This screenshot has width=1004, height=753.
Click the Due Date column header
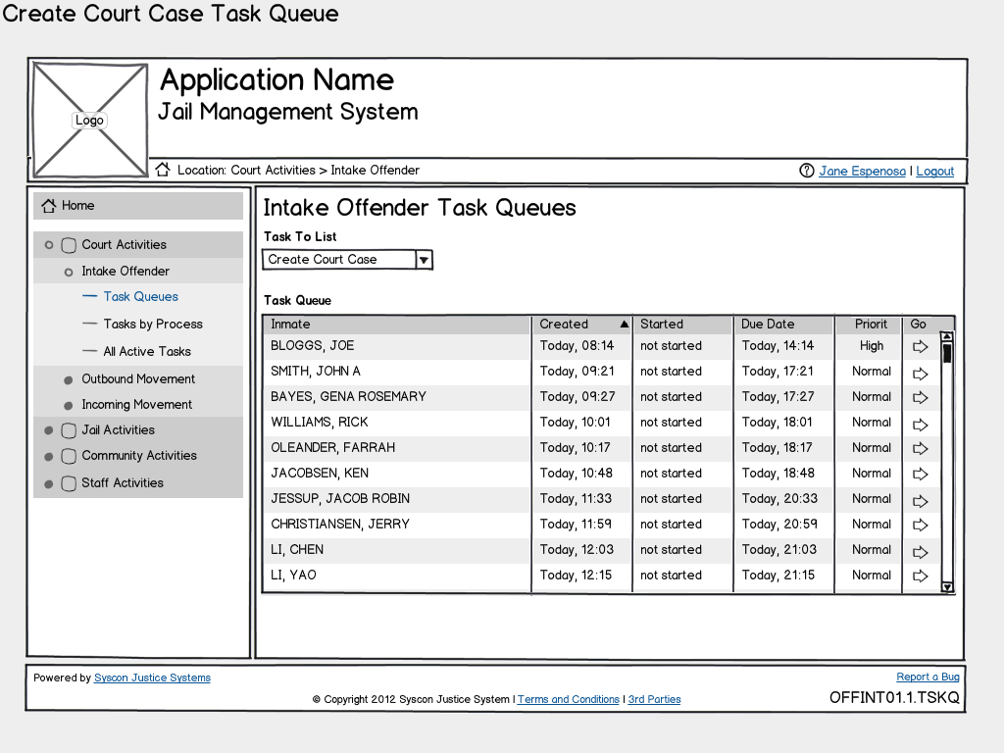click(x=768, y=325)
